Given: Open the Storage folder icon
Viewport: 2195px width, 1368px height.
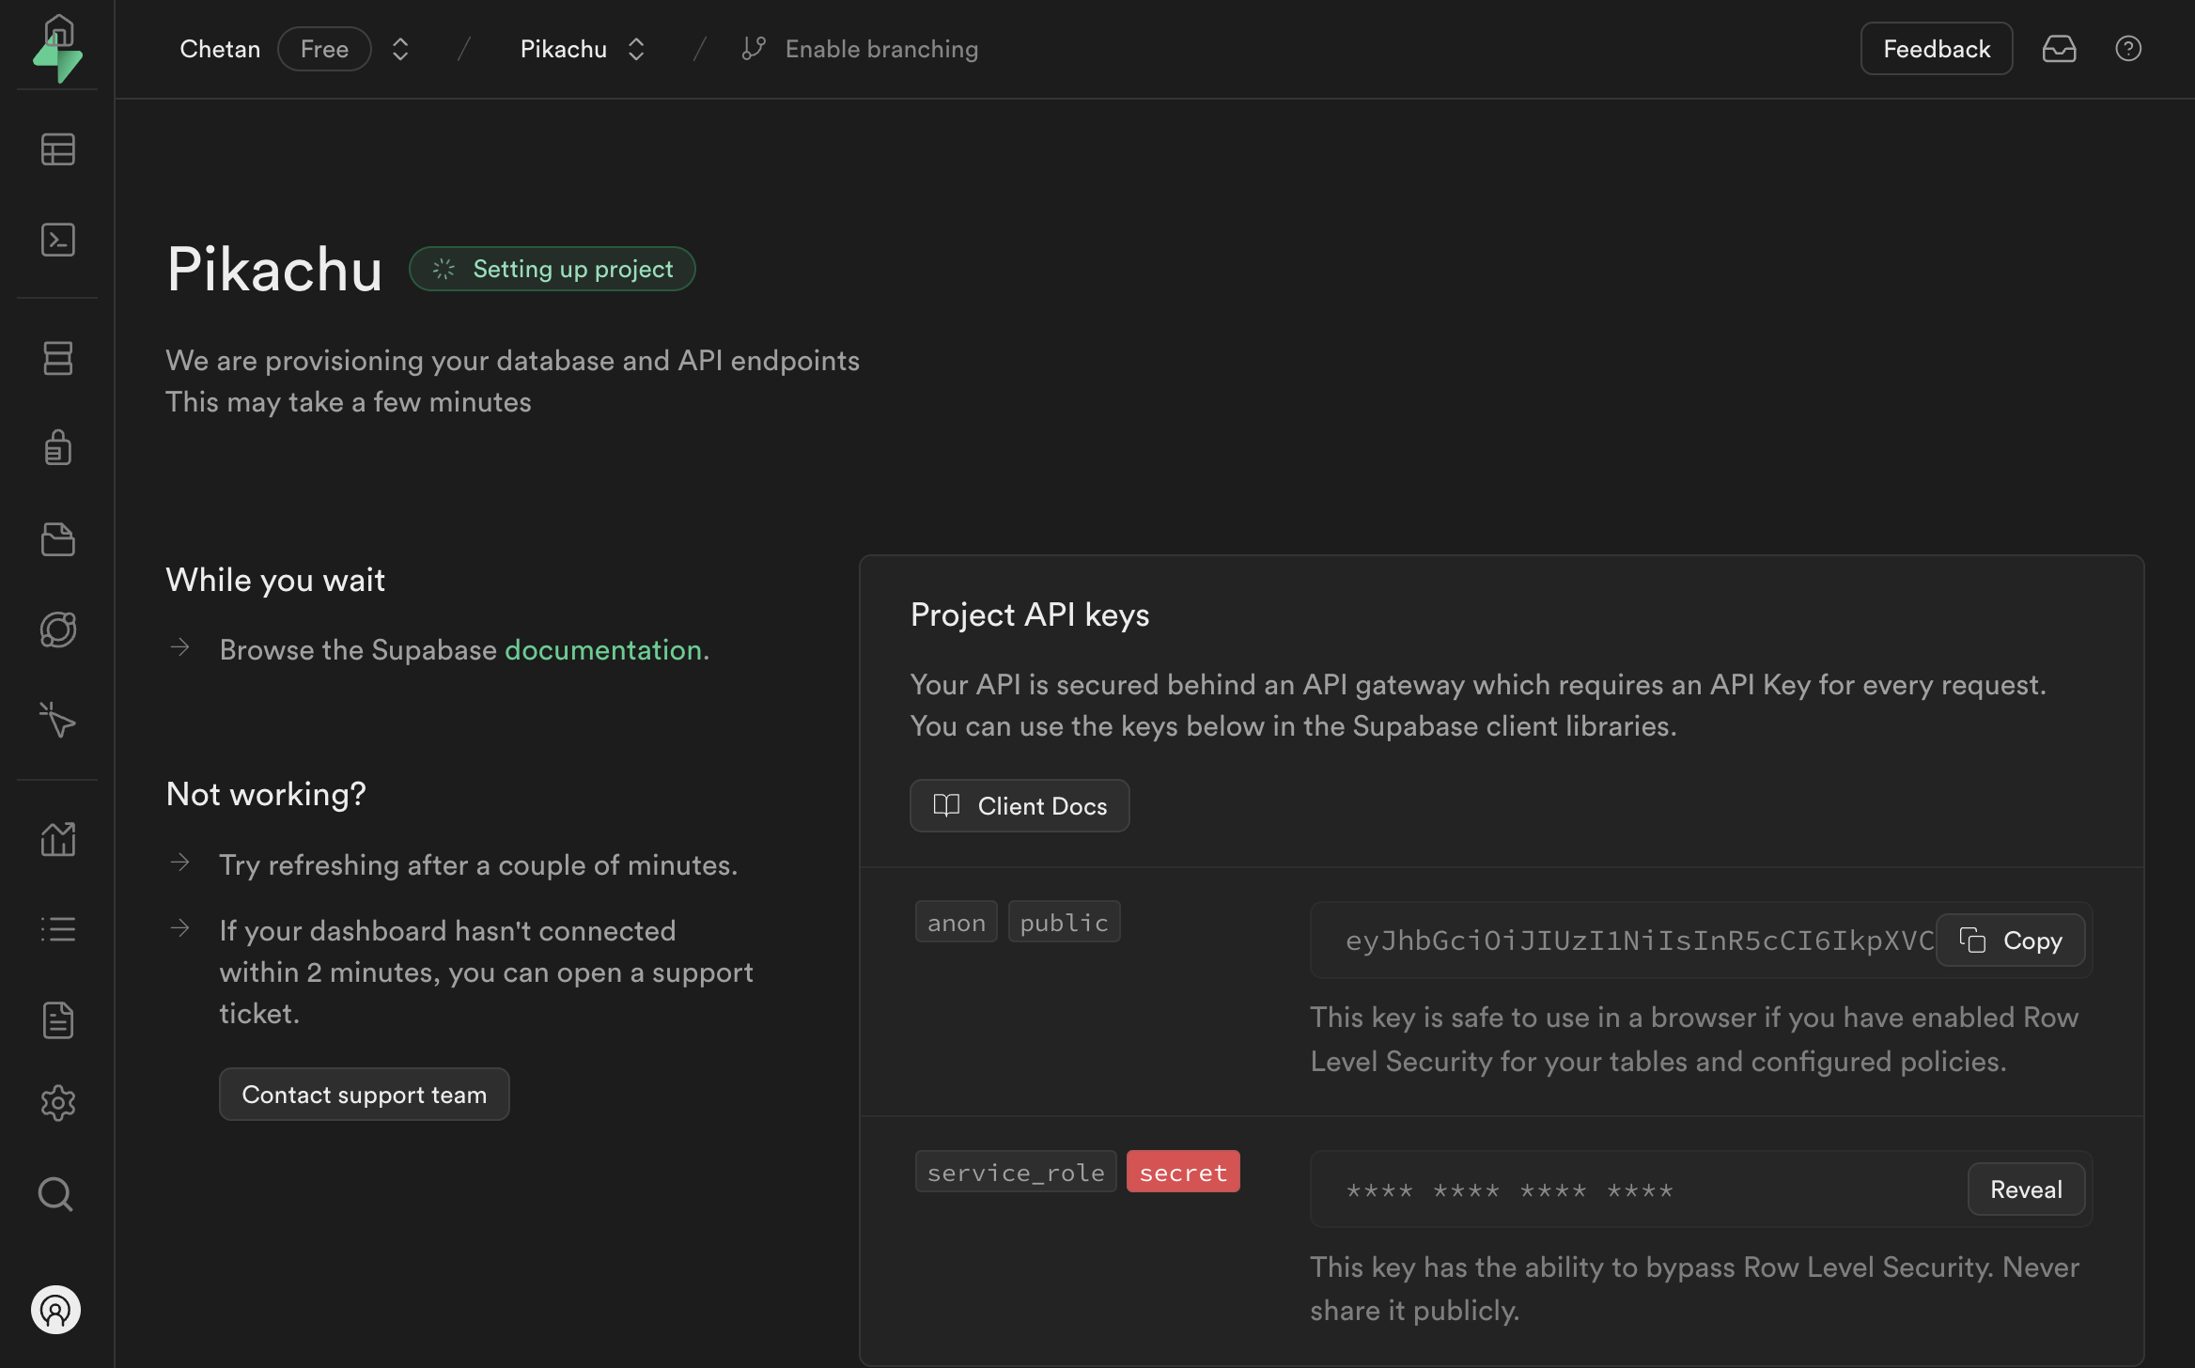Looking at the screenshot, I should 57,539.
